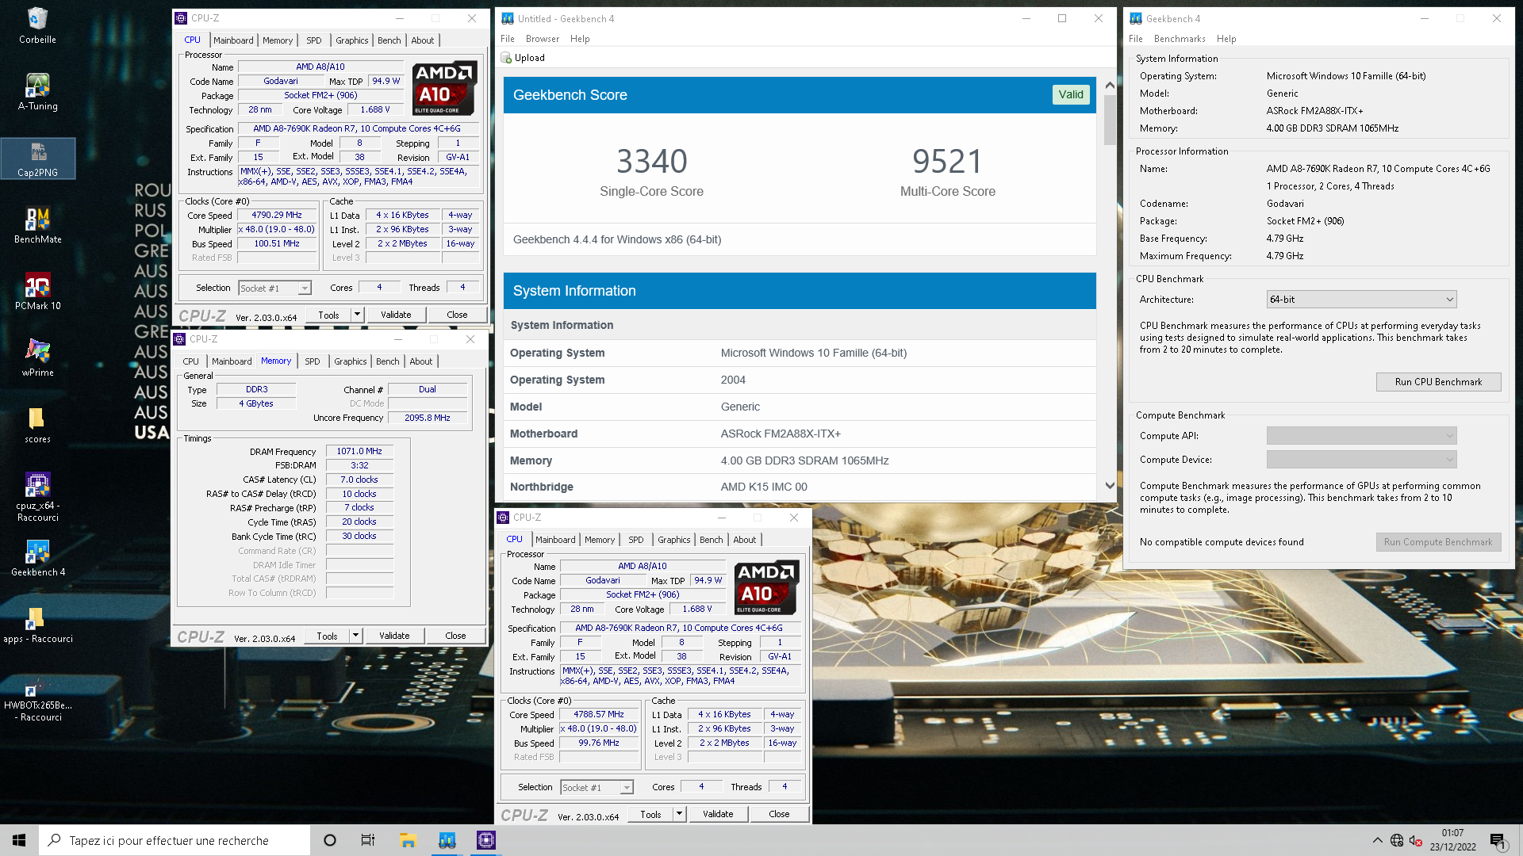Open Browser menu in Geekbench result window
This screenshot has width=1523, height=856.
[x=543, y=39]
